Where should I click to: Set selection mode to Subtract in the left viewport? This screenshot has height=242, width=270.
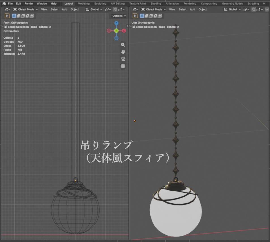(23, 16)
